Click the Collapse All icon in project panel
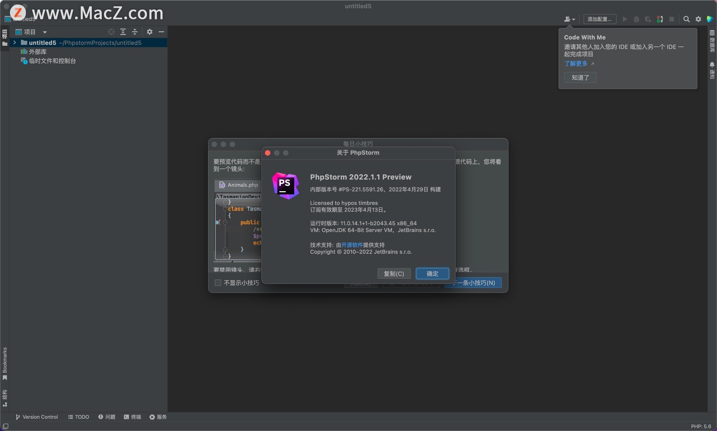 [135, 32]
